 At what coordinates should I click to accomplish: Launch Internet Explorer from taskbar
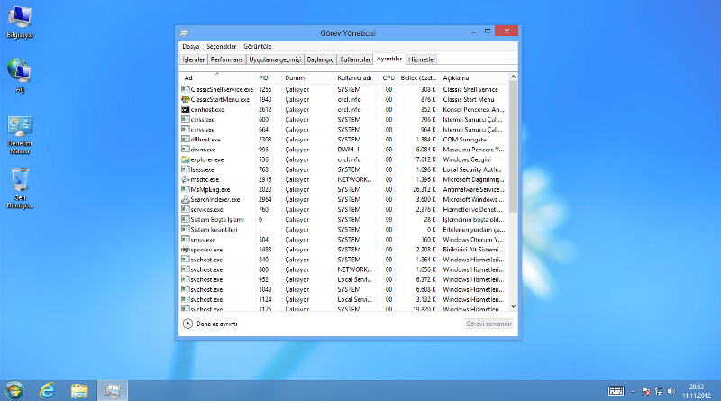point(47,391)
